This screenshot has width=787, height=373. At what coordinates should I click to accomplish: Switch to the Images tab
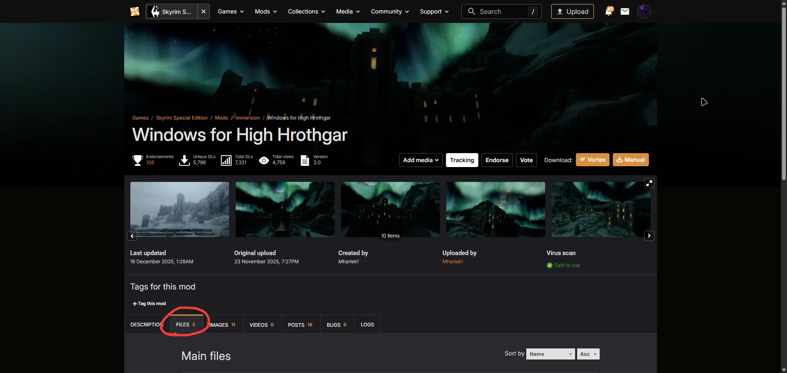222,325
